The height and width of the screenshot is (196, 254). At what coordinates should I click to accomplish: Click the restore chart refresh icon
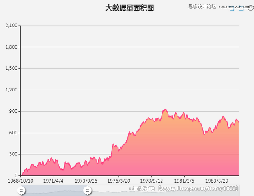point(250,7)
